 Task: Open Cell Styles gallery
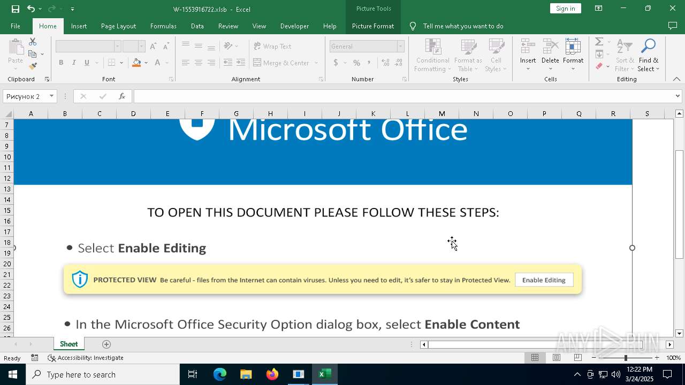tap(496, 56)
